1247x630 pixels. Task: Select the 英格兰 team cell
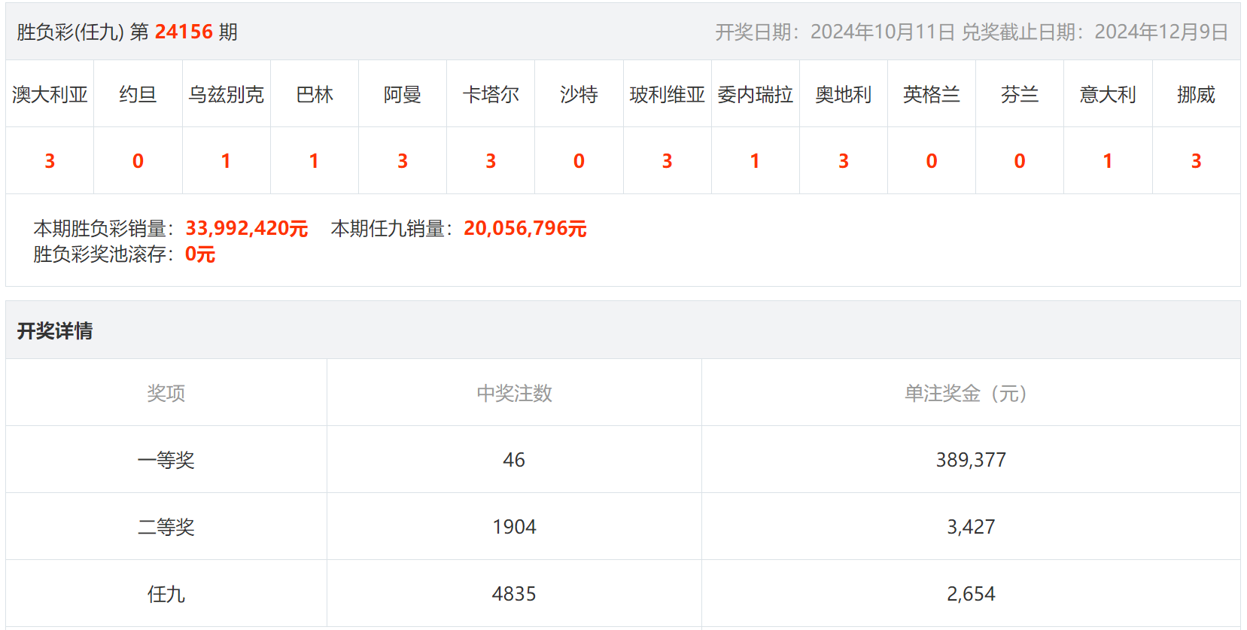[x=932, y=94]
